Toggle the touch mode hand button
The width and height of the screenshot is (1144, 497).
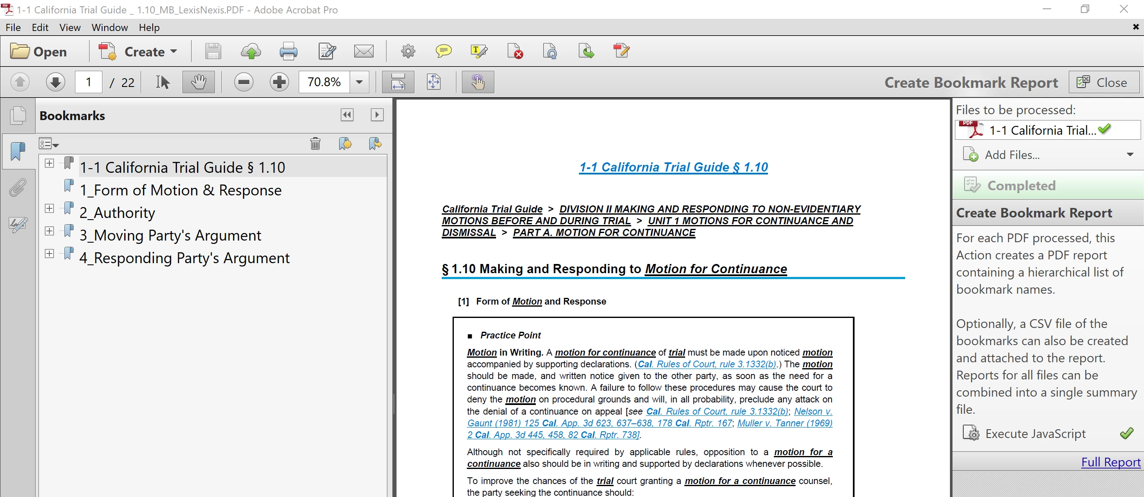coord(477,82)
